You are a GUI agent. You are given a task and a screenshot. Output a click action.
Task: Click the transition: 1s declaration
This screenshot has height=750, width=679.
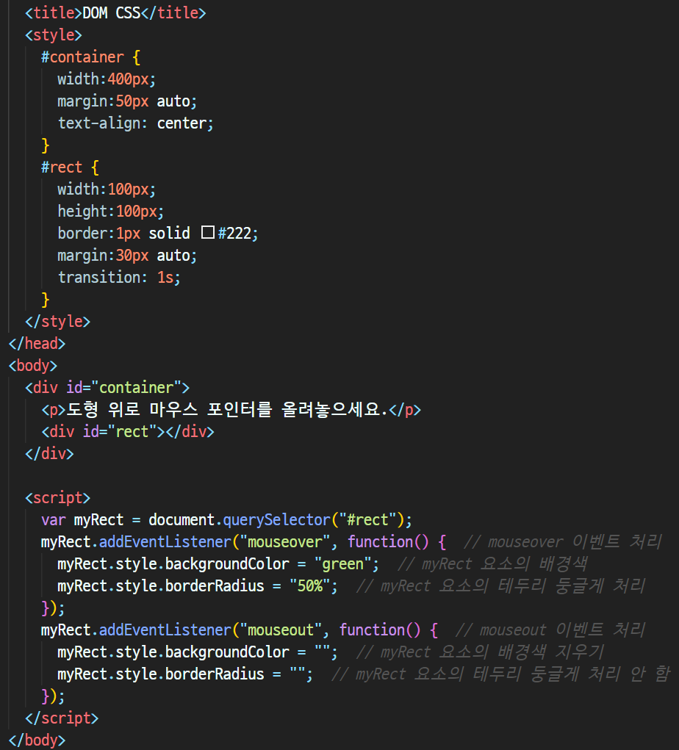tap(119, 278)
